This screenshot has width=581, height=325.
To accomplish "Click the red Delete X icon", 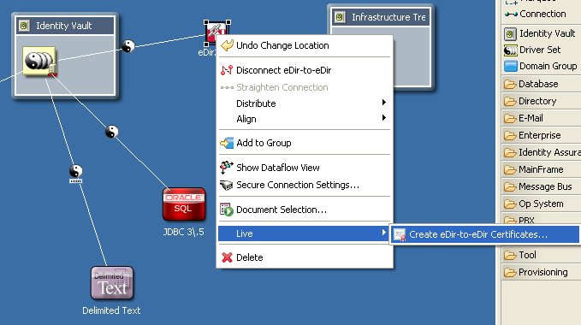I will [x=227, y=257].
